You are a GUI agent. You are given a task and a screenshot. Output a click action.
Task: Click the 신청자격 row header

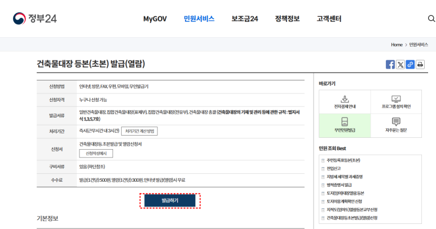(57, 100)
